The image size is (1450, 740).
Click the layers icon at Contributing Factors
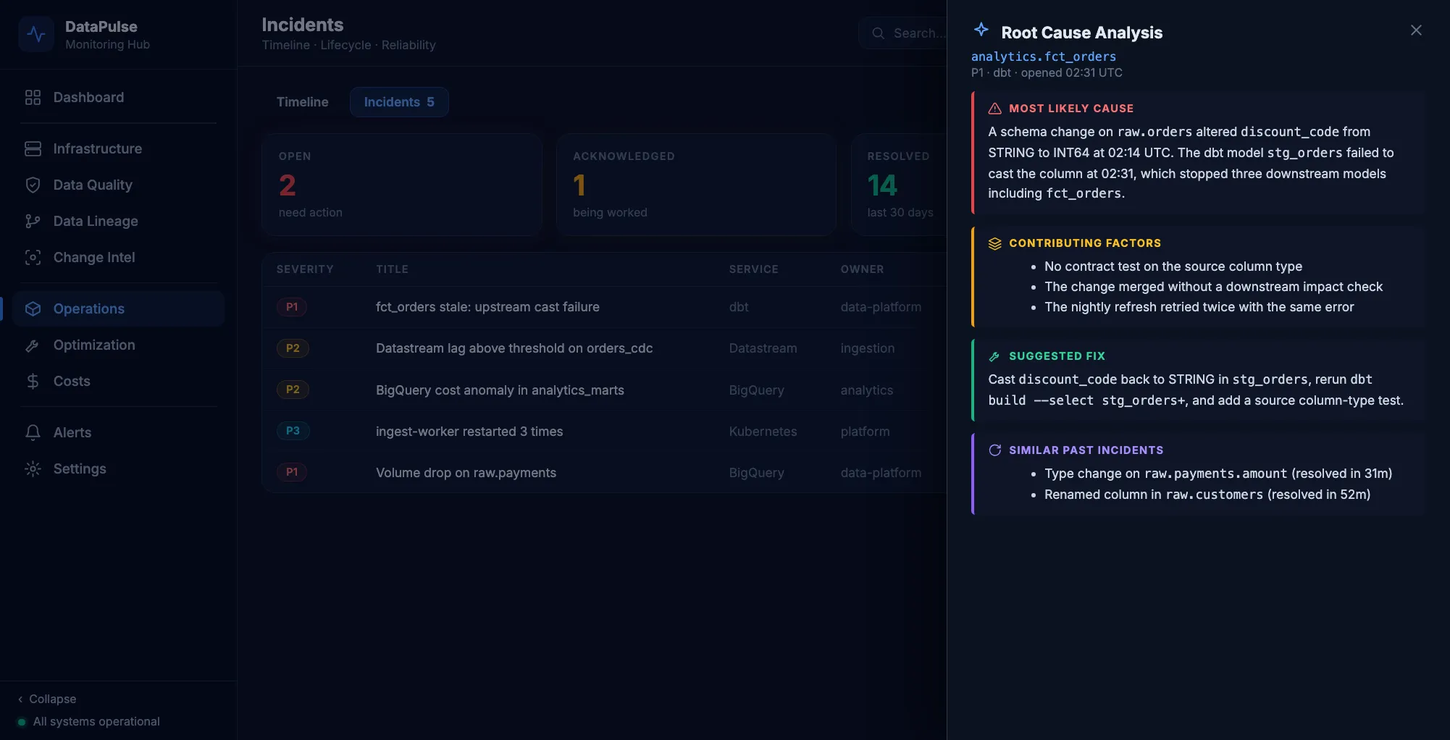pyautogui.click(x=994, y=243)
